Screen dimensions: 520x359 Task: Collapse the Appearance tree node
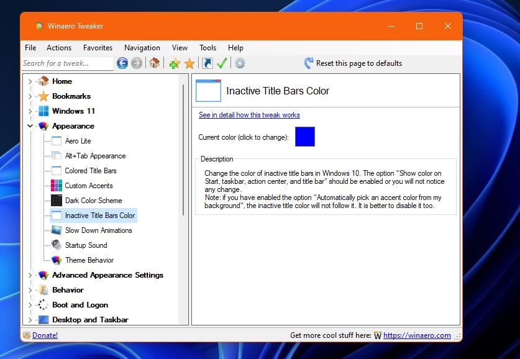click(x=30, y=126)
